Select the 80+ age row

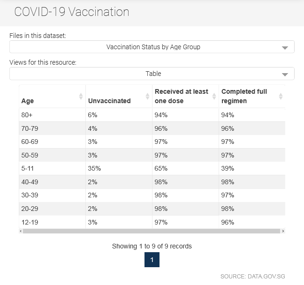[152, 115]
